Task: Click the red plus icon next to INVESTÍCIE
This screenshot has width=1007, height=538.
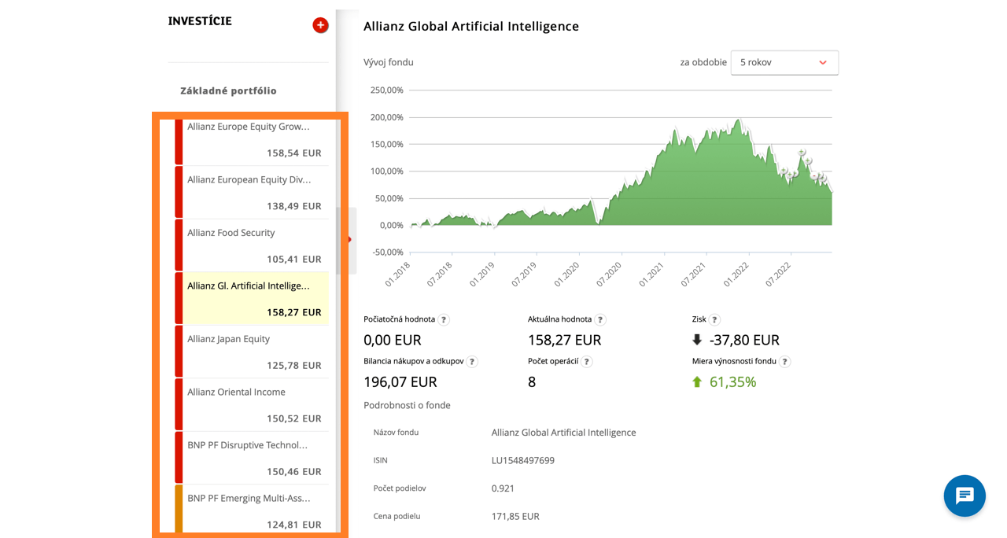Action: point(320,25)
